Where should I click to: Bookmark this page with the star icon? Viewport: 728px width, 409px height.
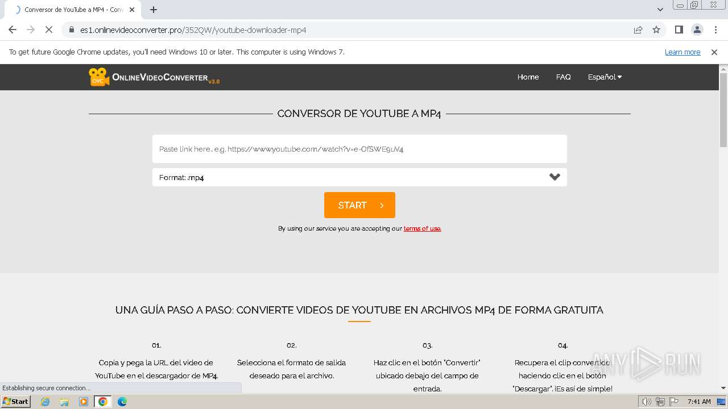coord(656,30)
